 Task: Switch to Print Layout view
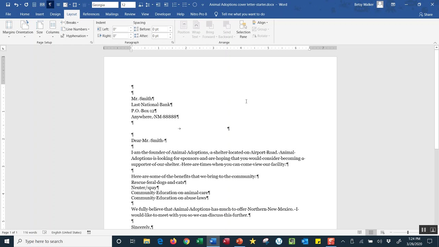coord(371,232)
